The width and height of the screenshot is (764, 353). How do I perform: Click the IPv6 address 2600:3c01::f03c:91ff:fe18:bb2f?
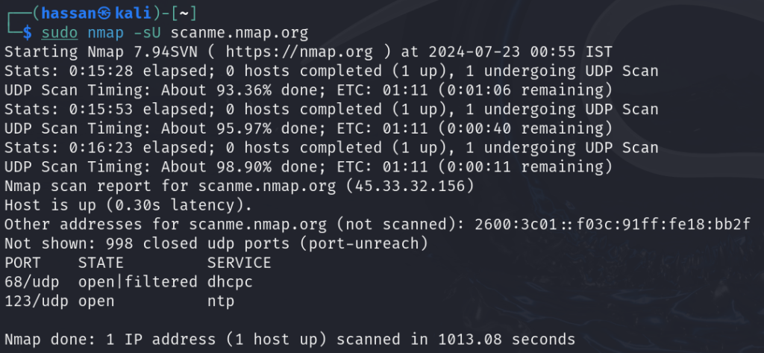pos(613,225)
